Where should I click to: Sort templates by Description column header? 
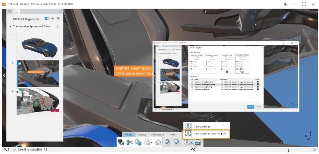point(224,79)
